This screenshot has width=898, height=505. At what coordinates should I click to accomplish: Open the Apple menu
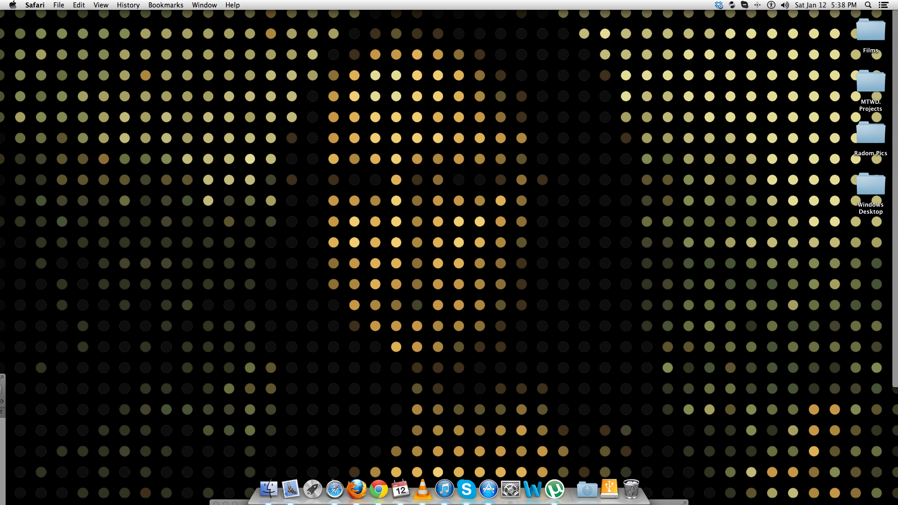tap(13, 5)
